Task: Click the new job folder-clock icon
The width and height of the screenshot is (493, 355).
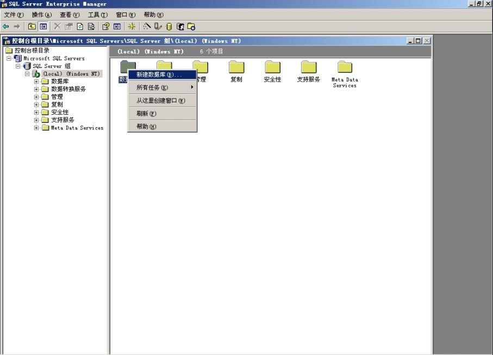Action: tap(191, 27)
